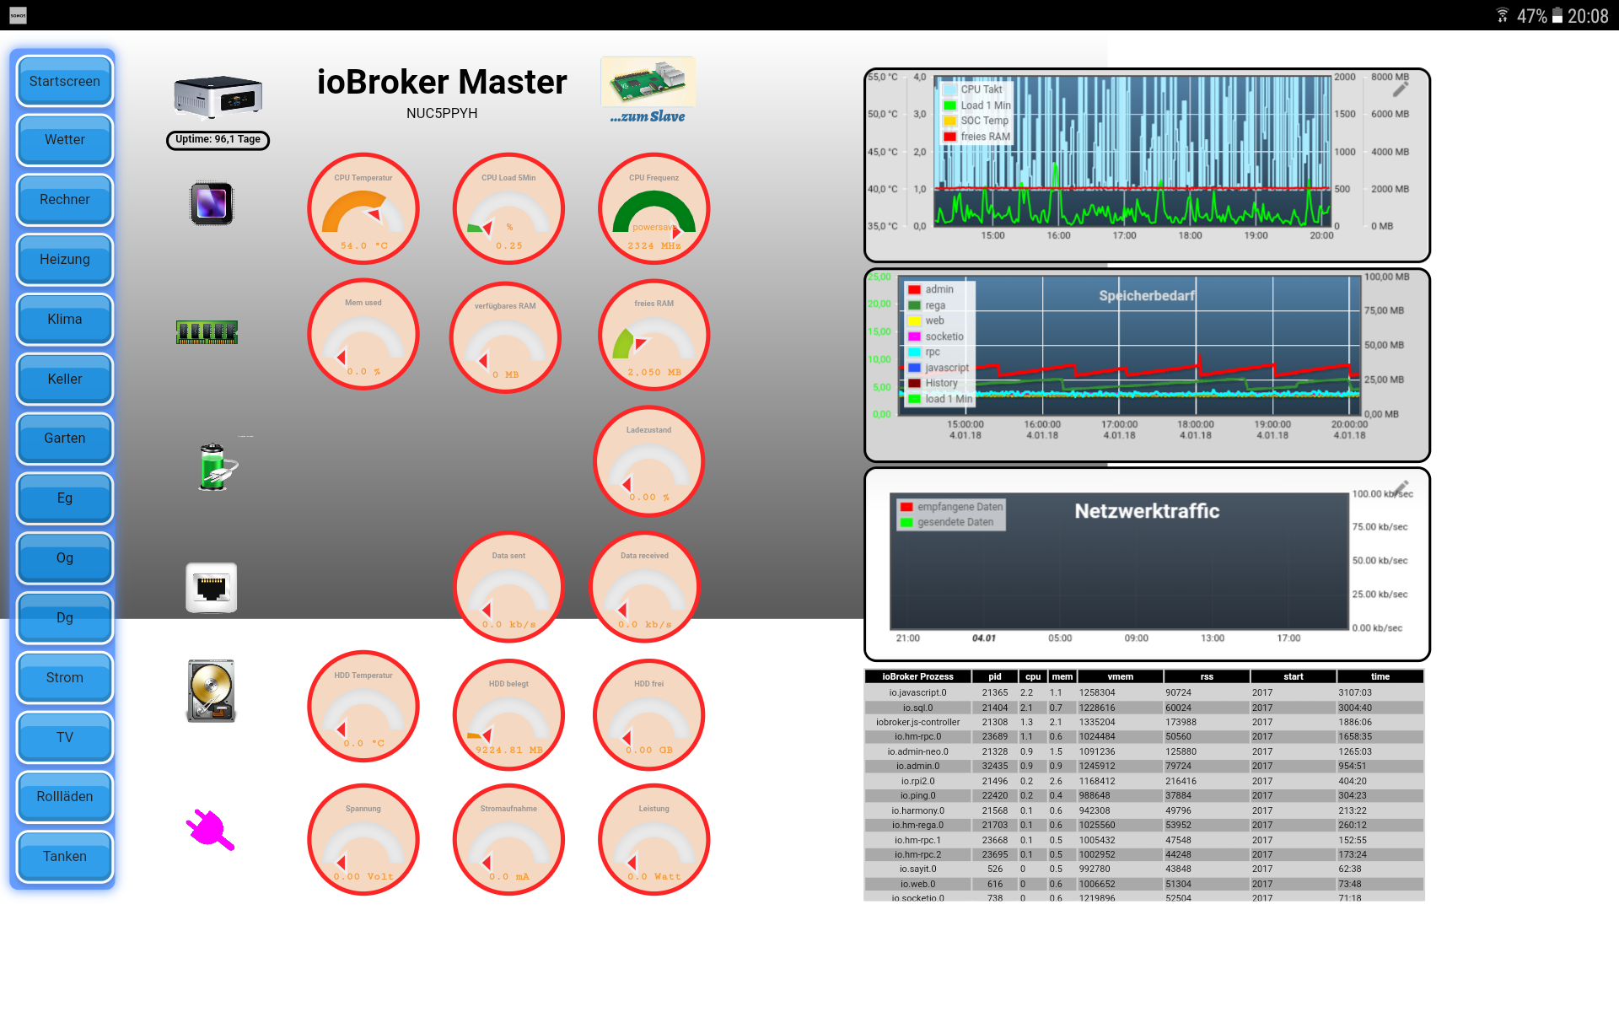Toggle SOC Temp legend entry
The width and height of the screenshot is (1619, 1012).
coord(976,121)
